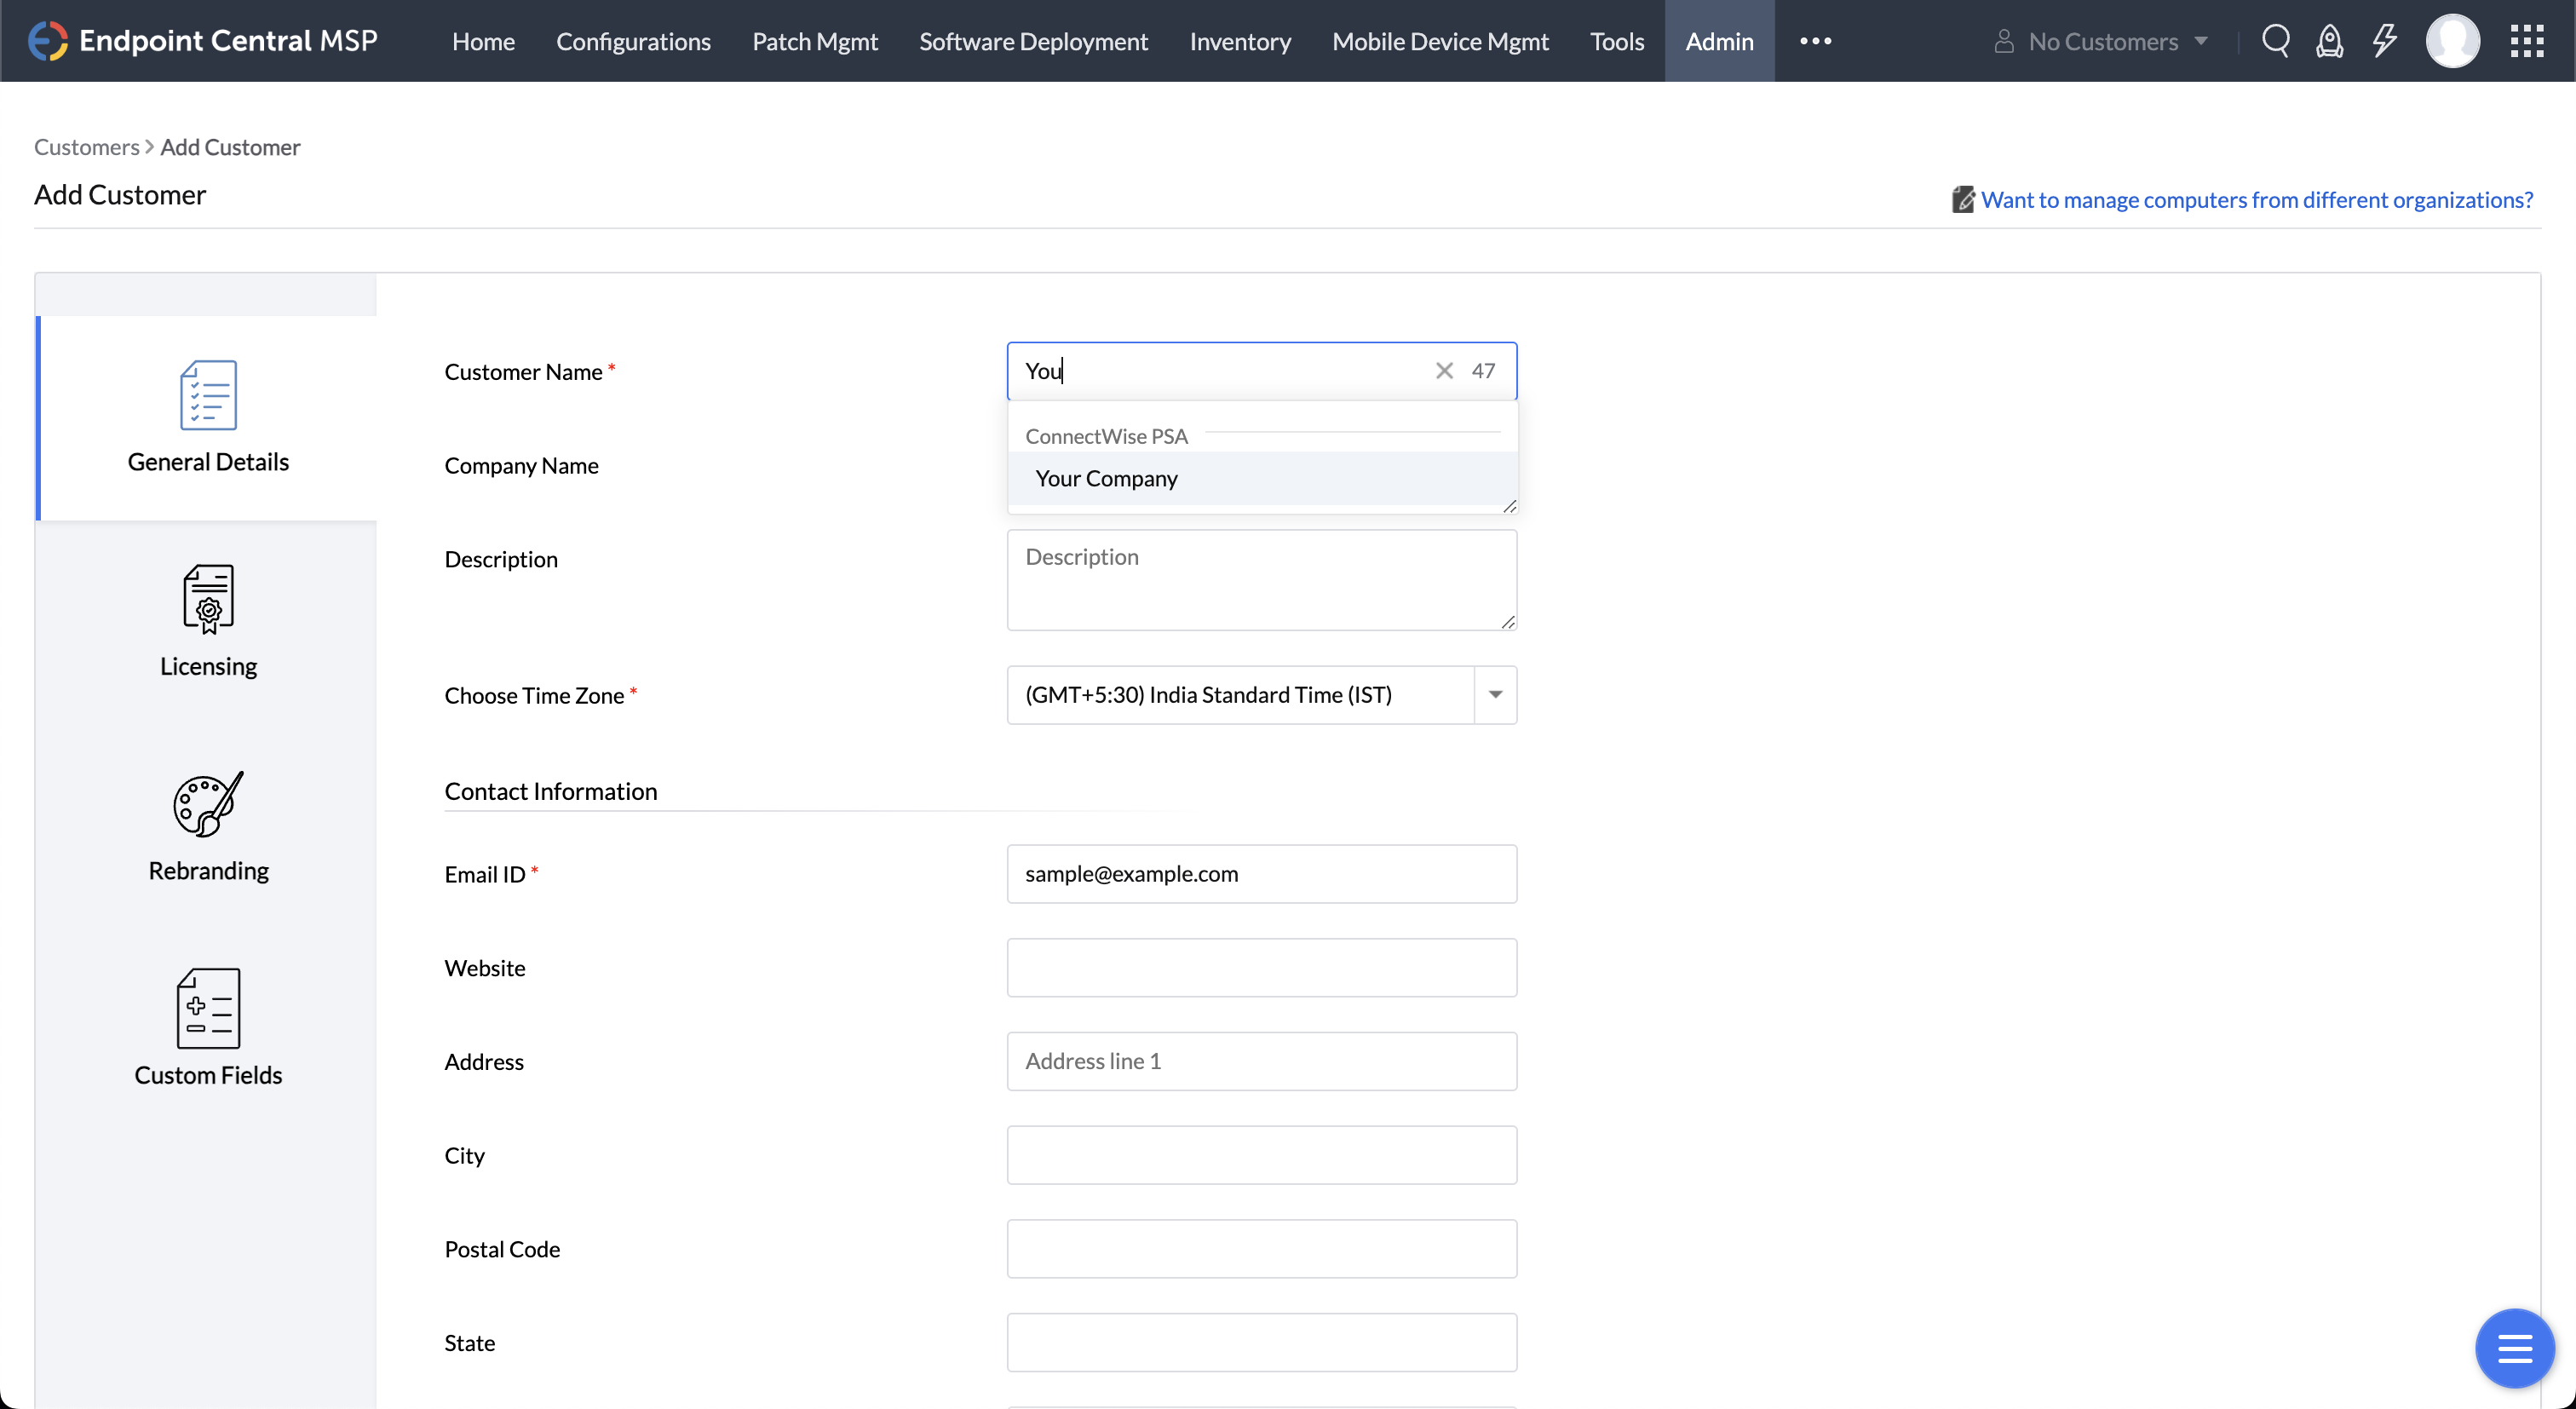Click manage computers from different organizations link
The width and height of the screenshot is (2576, 1409).
2256,200
